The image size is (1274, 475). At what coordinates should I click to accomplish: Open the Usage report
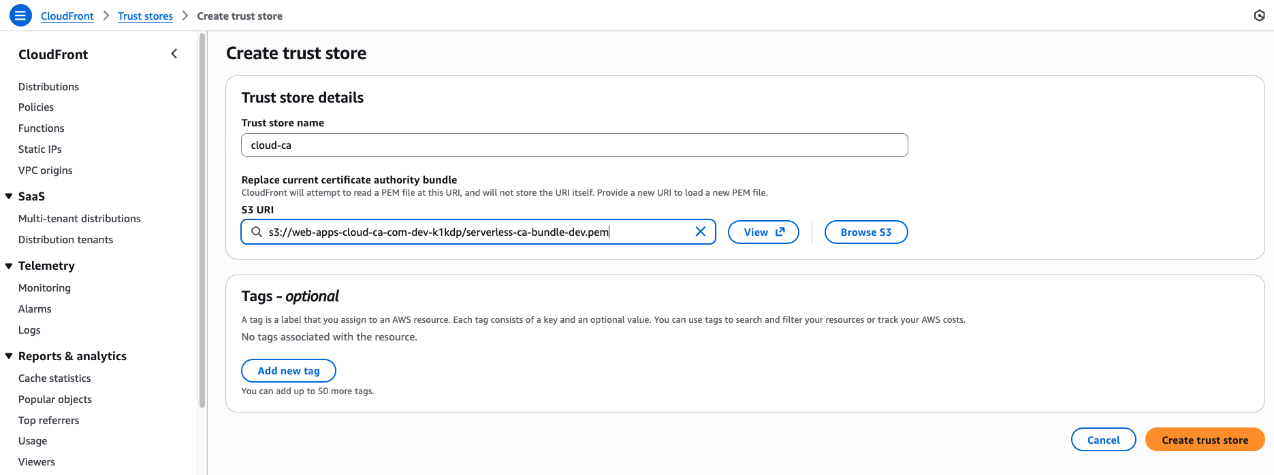point(33,440)
